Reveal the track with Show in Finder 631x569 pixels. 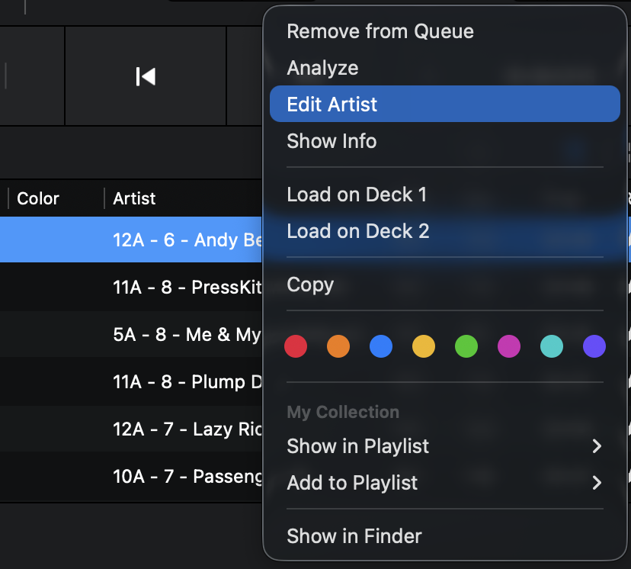(354, 536)
